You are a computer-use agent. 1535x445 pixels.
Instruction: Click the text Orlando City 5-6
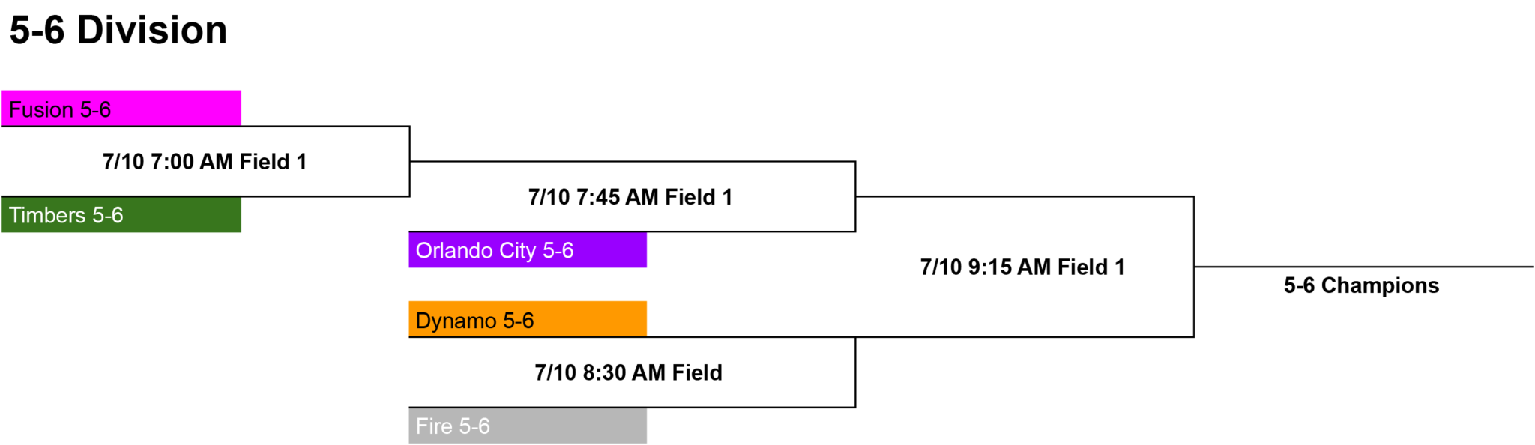tap(495, 251)
